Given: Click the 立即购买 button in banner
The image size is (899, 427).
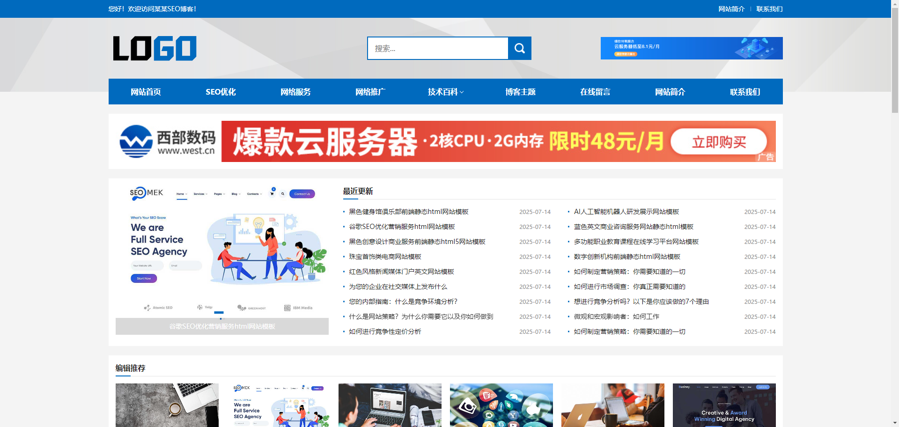Looking at the screenshot, I should click(719, 142).
